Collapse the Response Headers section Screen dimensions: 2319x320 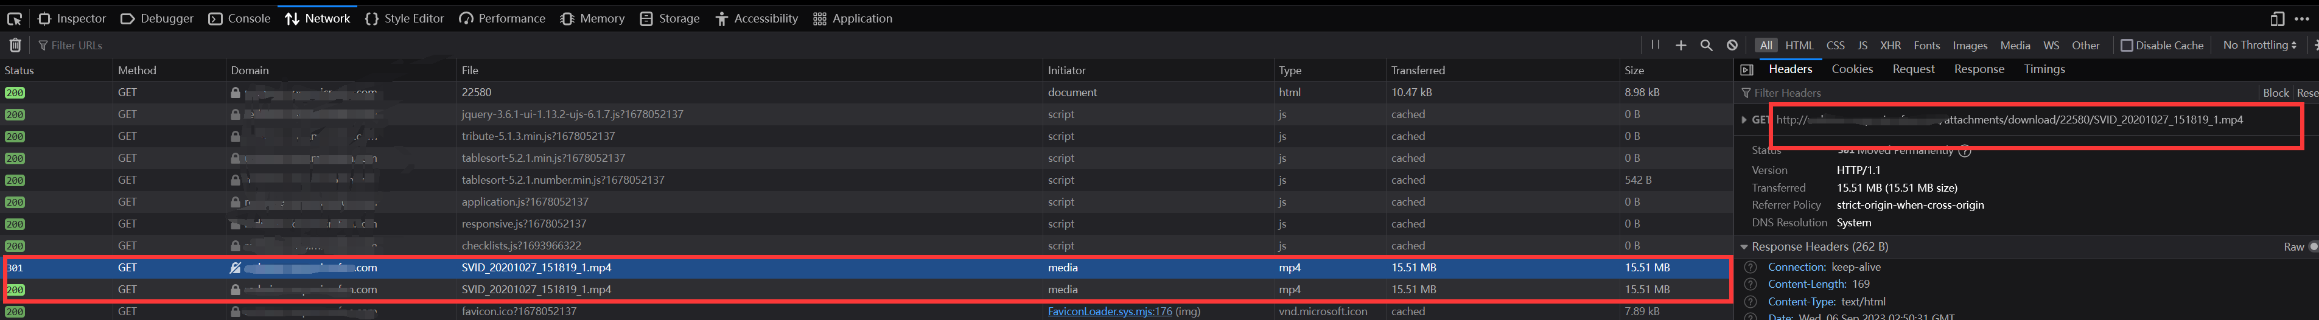(1744, 246)
